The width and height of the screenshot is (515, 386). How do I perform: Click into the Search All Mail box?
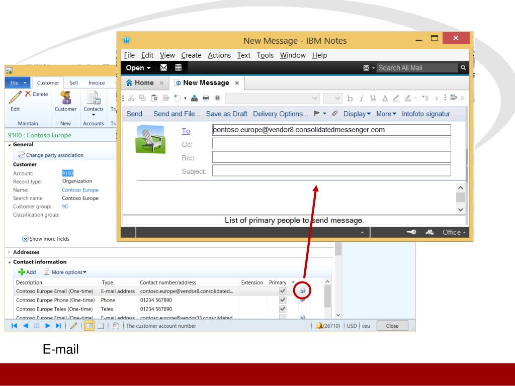click(x=417, y=68)
